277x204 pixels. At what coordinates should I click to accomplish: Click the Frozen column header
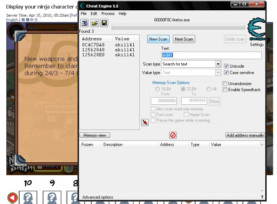[90, 145]
